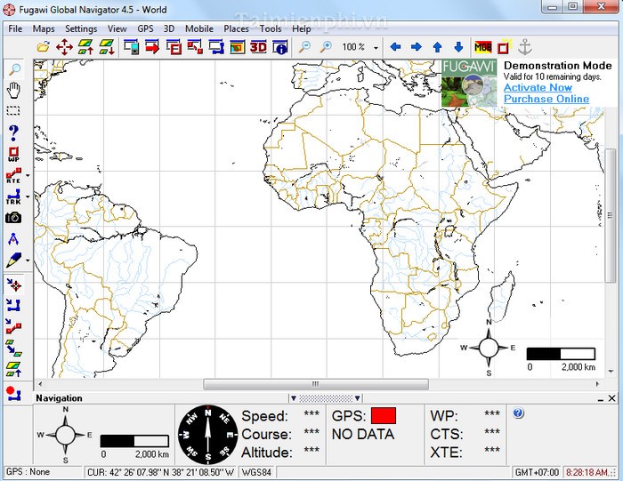The width and height of the screenshot is (623, 481).
Task: Expand the RTE tool dropdown arrow
Action: [x=28, y=175]
